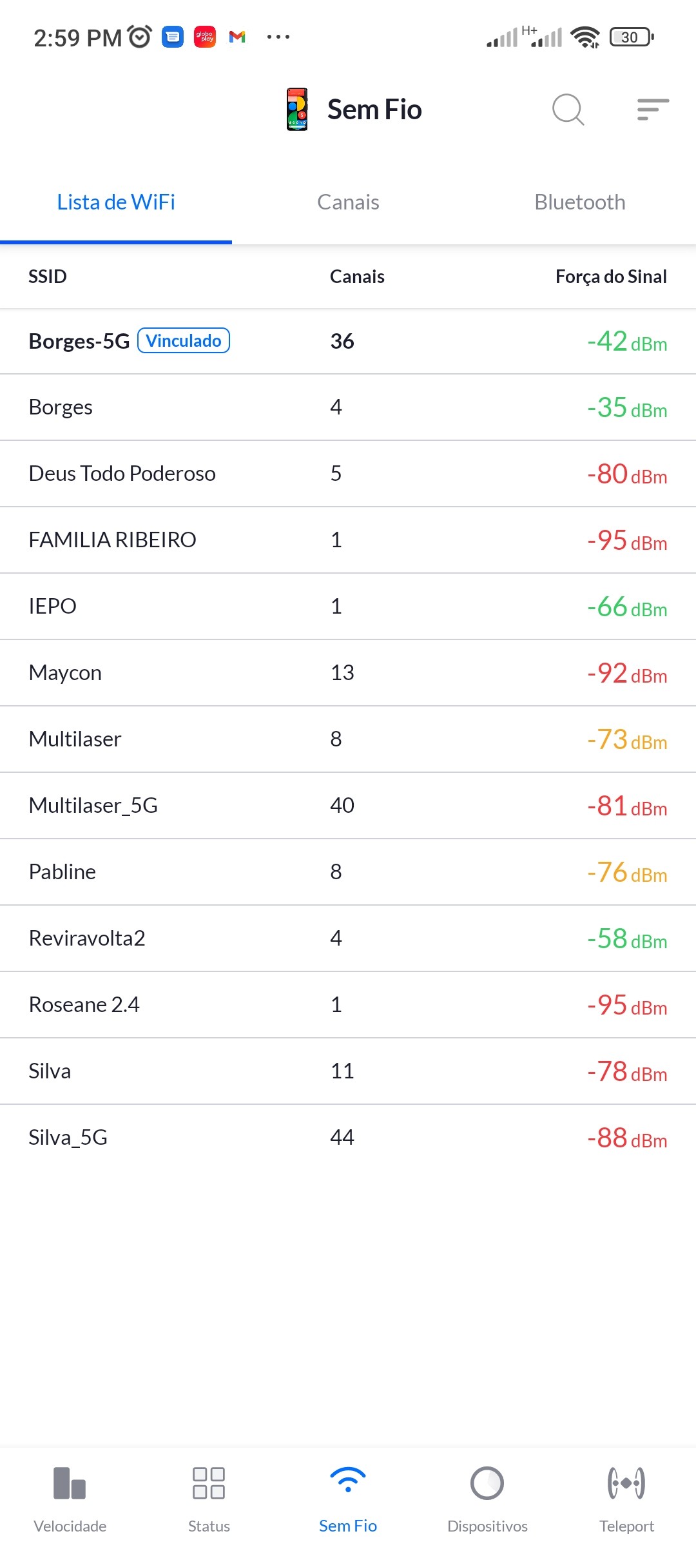Open the Status grid icon
The image size is (696, 1547).
coord(209,1484)
